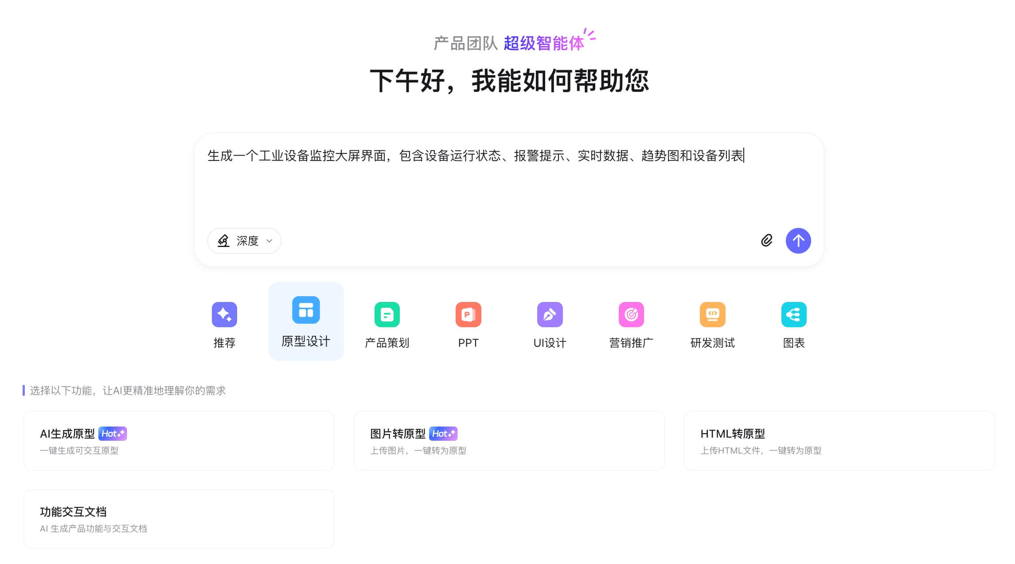Image resolution: width=1015 pixels, height=564 pixels.
Task: Select the 原型设计 category icon
Action: point(306,311)
